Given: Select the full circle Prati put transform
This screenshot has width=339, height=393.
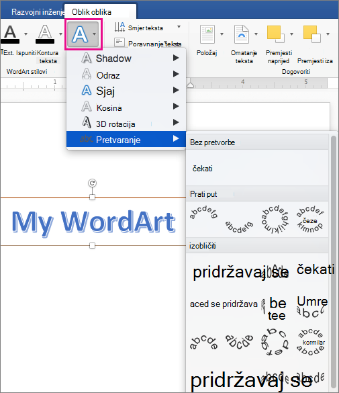Looking at the screenshot, I should 275,219.
